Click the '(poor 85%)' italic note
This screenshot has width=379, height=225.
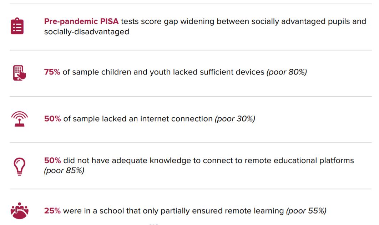point(64,170)
